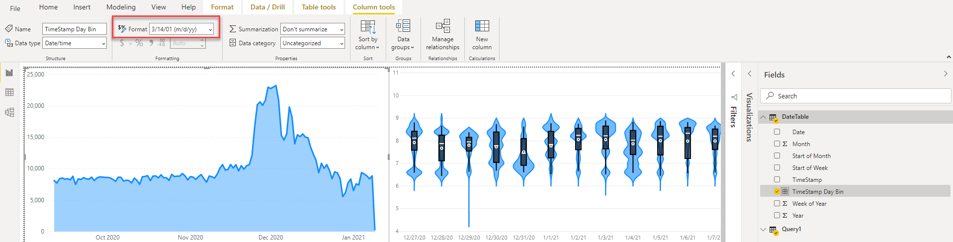Expand the Visualizations pane chevron
The image size is (953, 242).
click(x=750, y=74)
